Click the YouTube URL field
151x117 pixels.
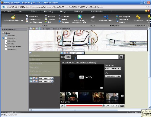point(113,76)
